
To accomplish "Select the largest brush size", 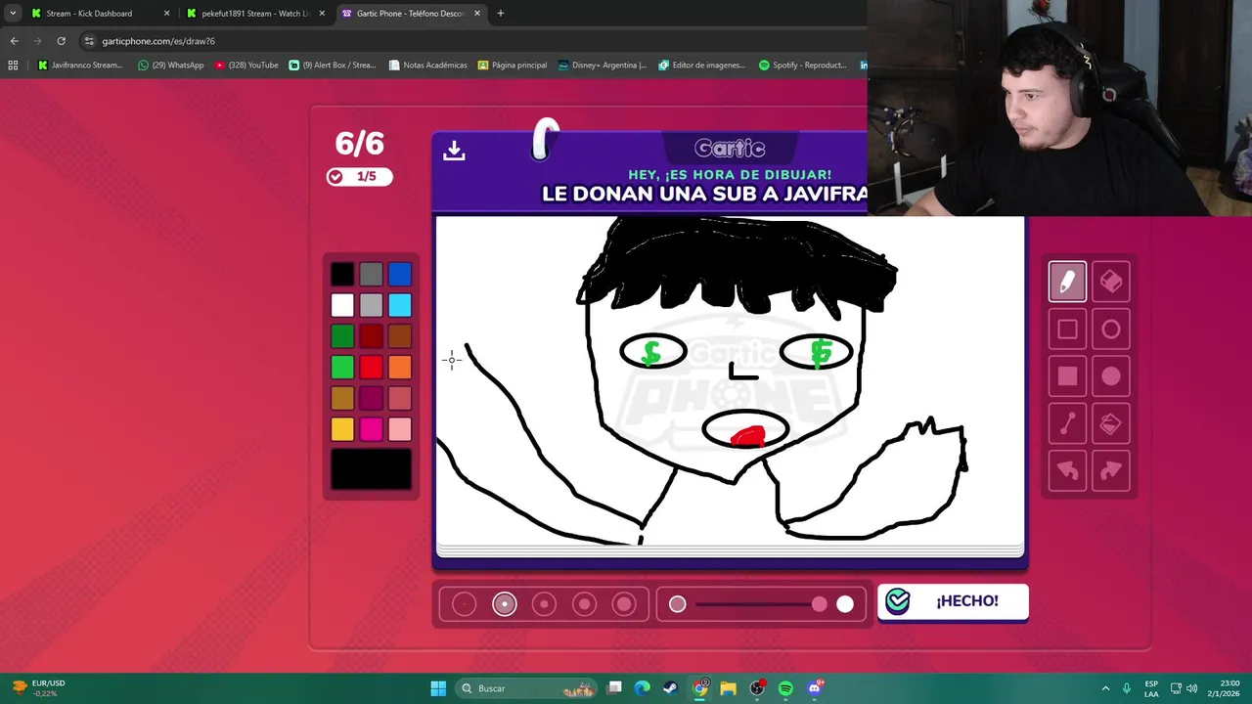I will pos(624,604).
